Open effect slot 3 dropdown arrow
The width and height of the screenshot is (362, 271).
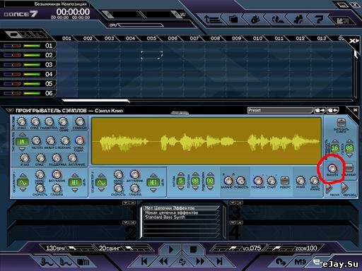[x=233, y=203]
